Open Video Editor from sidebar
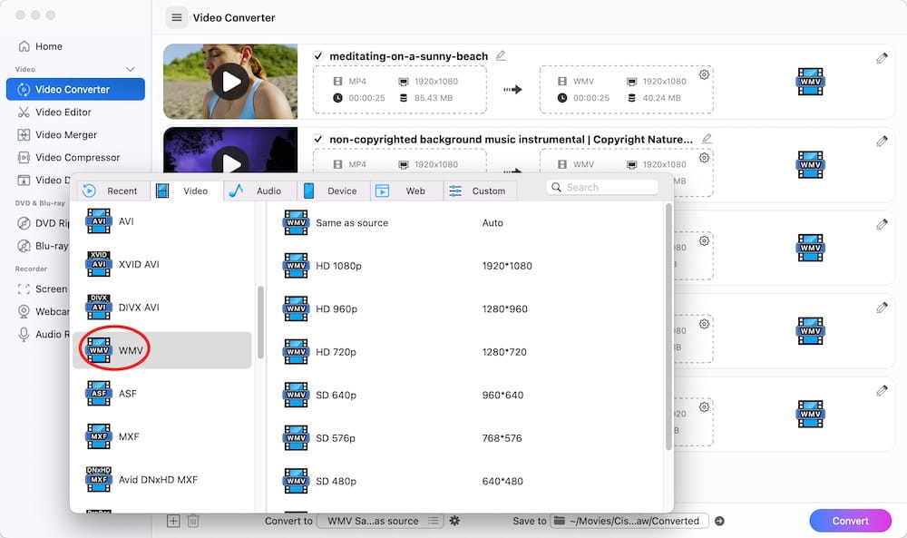Screen dimensions: 907x538 tap(55, 112)
